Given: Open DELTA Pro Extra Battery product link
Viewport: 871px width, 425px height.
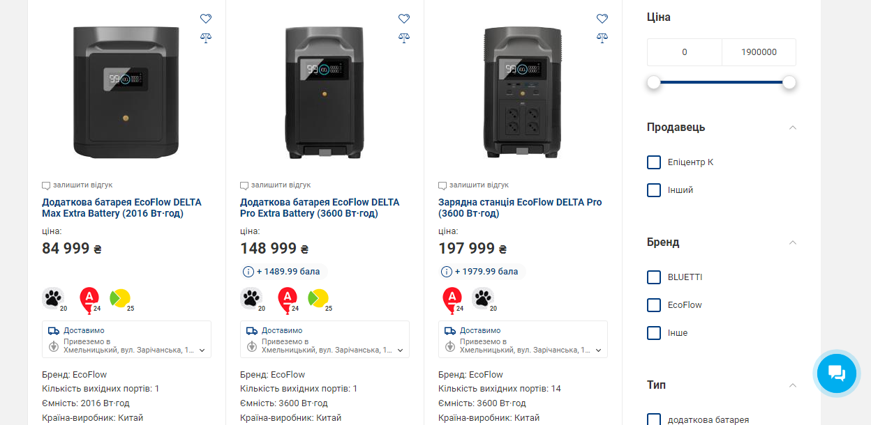Looking at the screenshot, I should click(320, 208).
